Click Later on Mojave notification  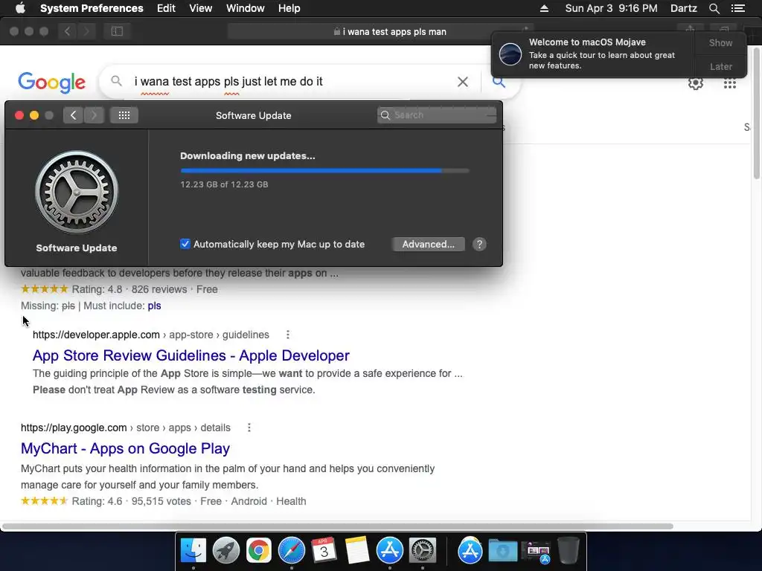click(720, 66)
